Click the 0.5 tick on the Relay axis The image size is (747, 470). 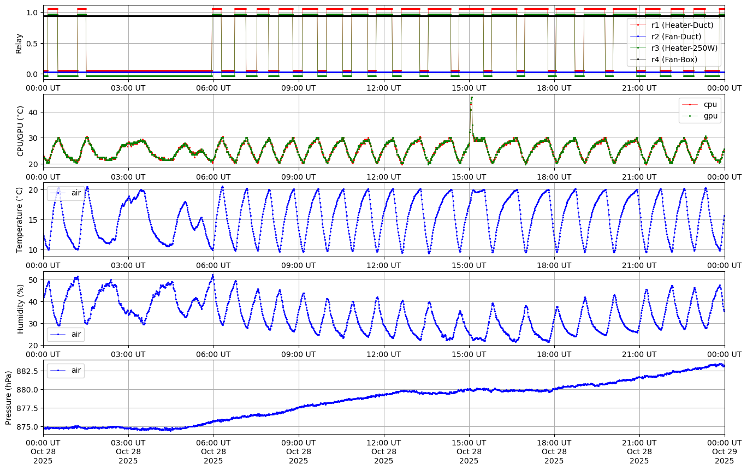(x=32, y=43)
